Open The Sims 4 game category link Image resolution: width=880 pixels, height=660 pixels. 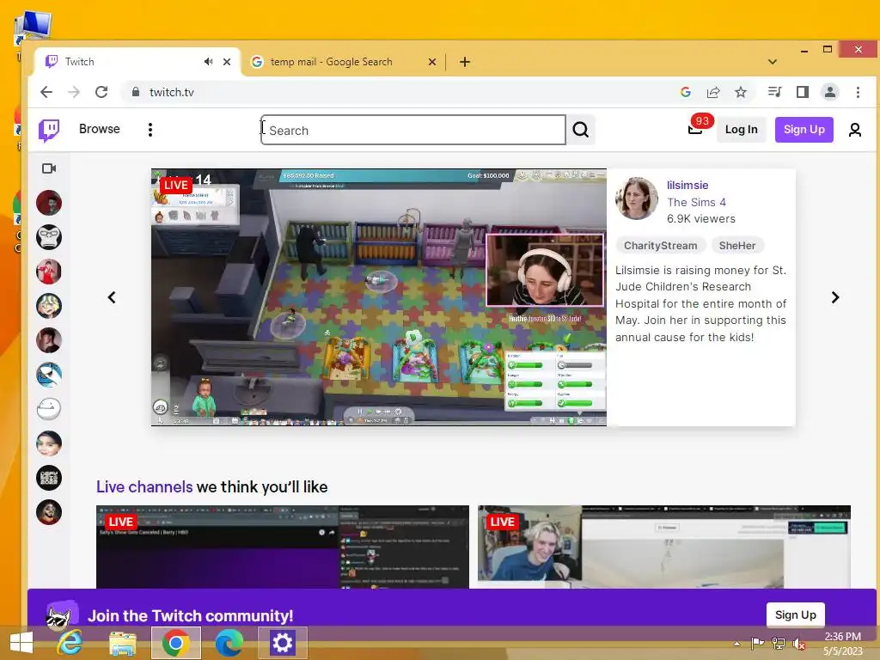[696, 202]
